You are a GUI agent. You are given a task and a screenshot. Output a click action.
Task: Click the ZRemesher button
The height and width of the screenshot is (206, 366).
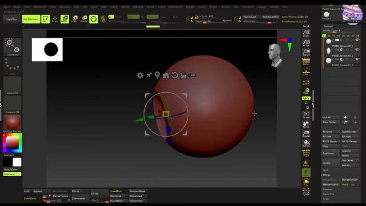pyautogui.click(x=80, y=199)
